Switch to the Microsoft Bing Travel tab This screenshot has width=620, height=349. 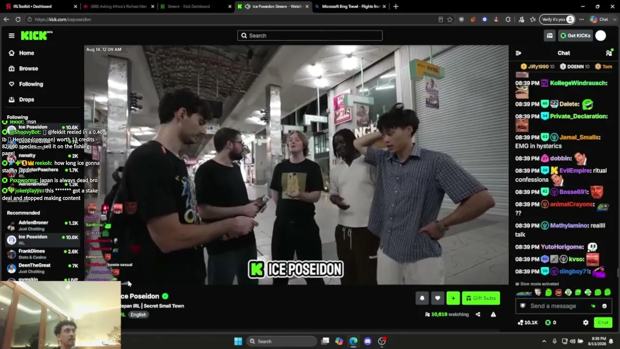[x=350, y=6]
